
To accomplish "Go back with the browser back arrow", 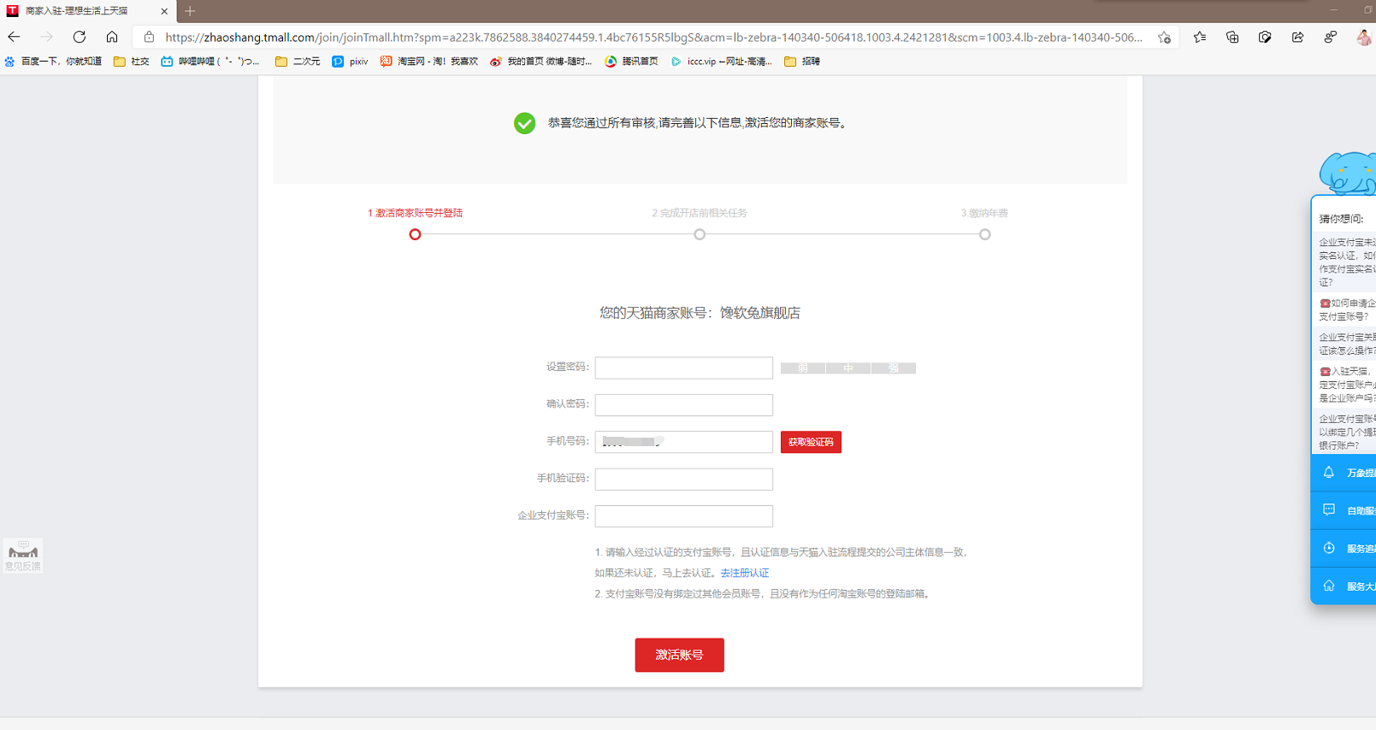I will coord(15,37).
